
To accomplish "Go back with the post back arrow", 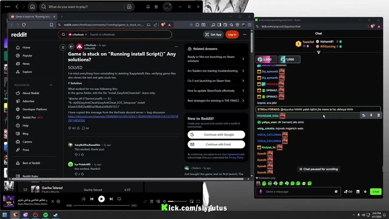I will click(x=71, y=47).
